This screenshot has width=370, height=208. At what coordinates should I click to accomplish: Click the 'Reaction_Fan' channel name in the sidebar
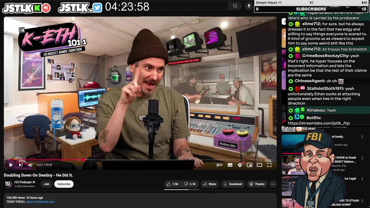[x=339, y=166]
